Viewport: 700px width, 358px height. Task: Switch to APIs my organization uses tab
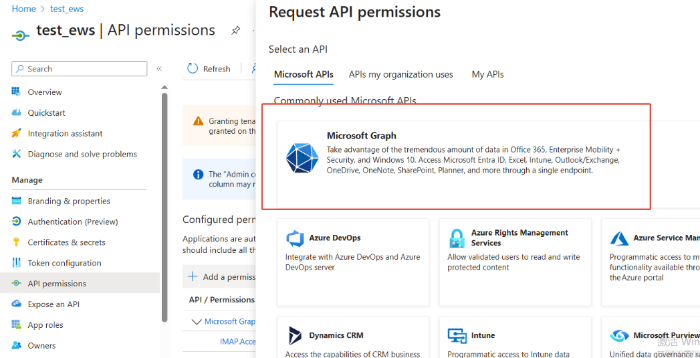tap(400, 74)
